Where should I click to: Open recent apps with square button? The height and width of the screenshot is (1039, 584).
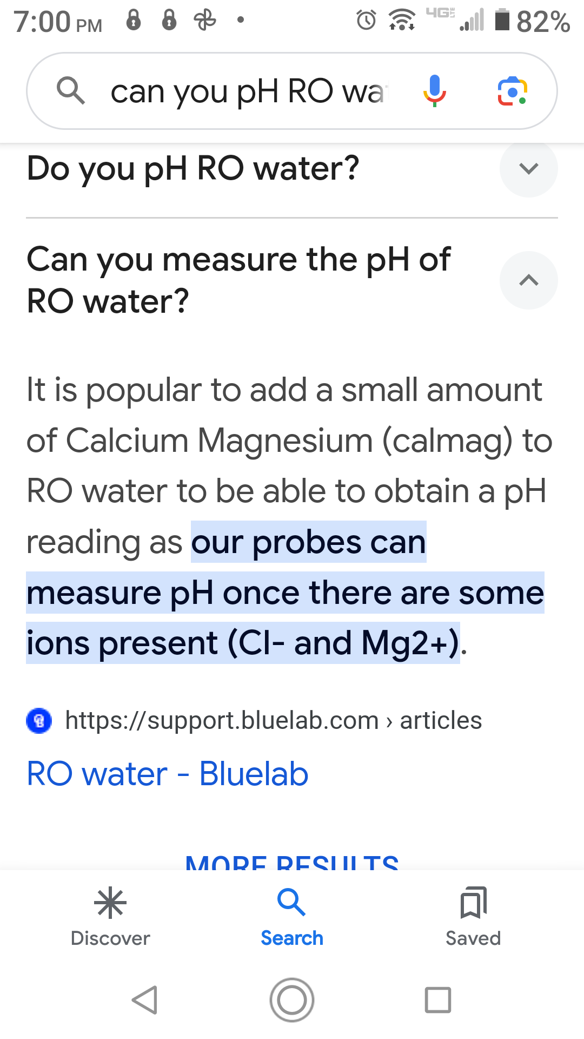[x=437, y=999]
